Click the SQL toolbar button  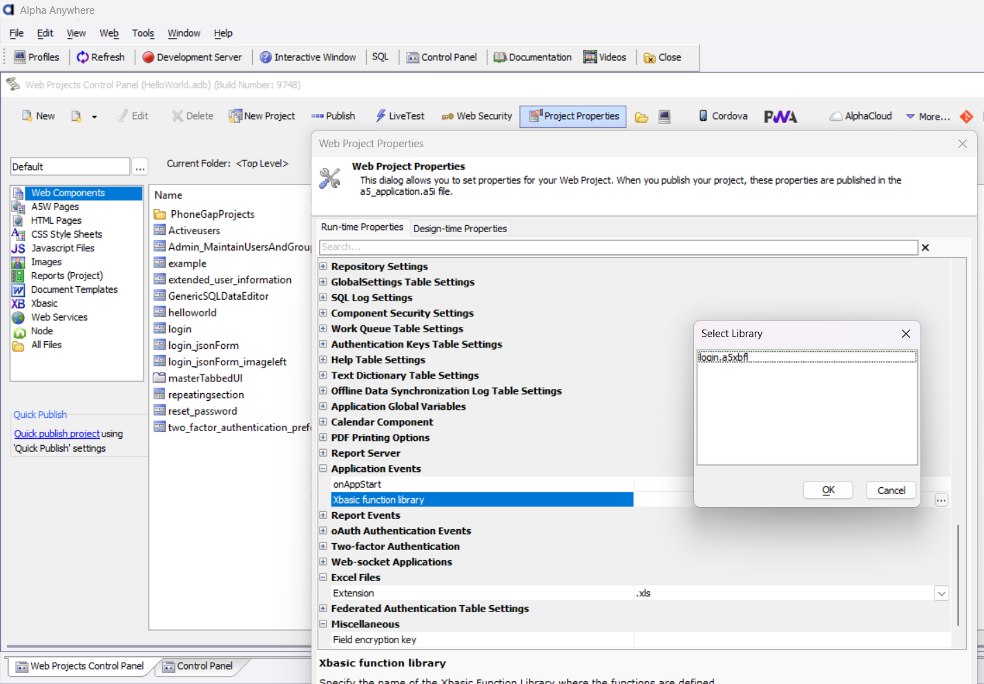(x=380, y=57)
